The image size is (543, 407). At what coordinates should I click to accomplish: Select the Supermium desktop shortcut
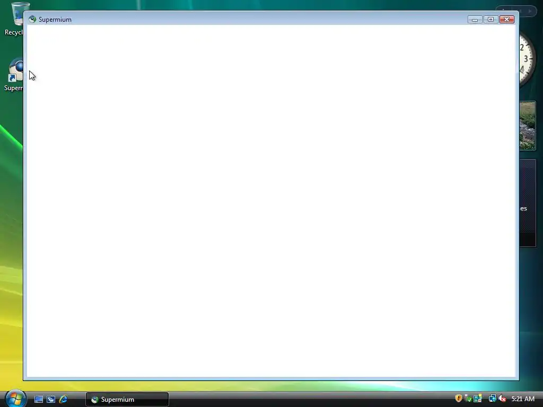click(14, 74)
